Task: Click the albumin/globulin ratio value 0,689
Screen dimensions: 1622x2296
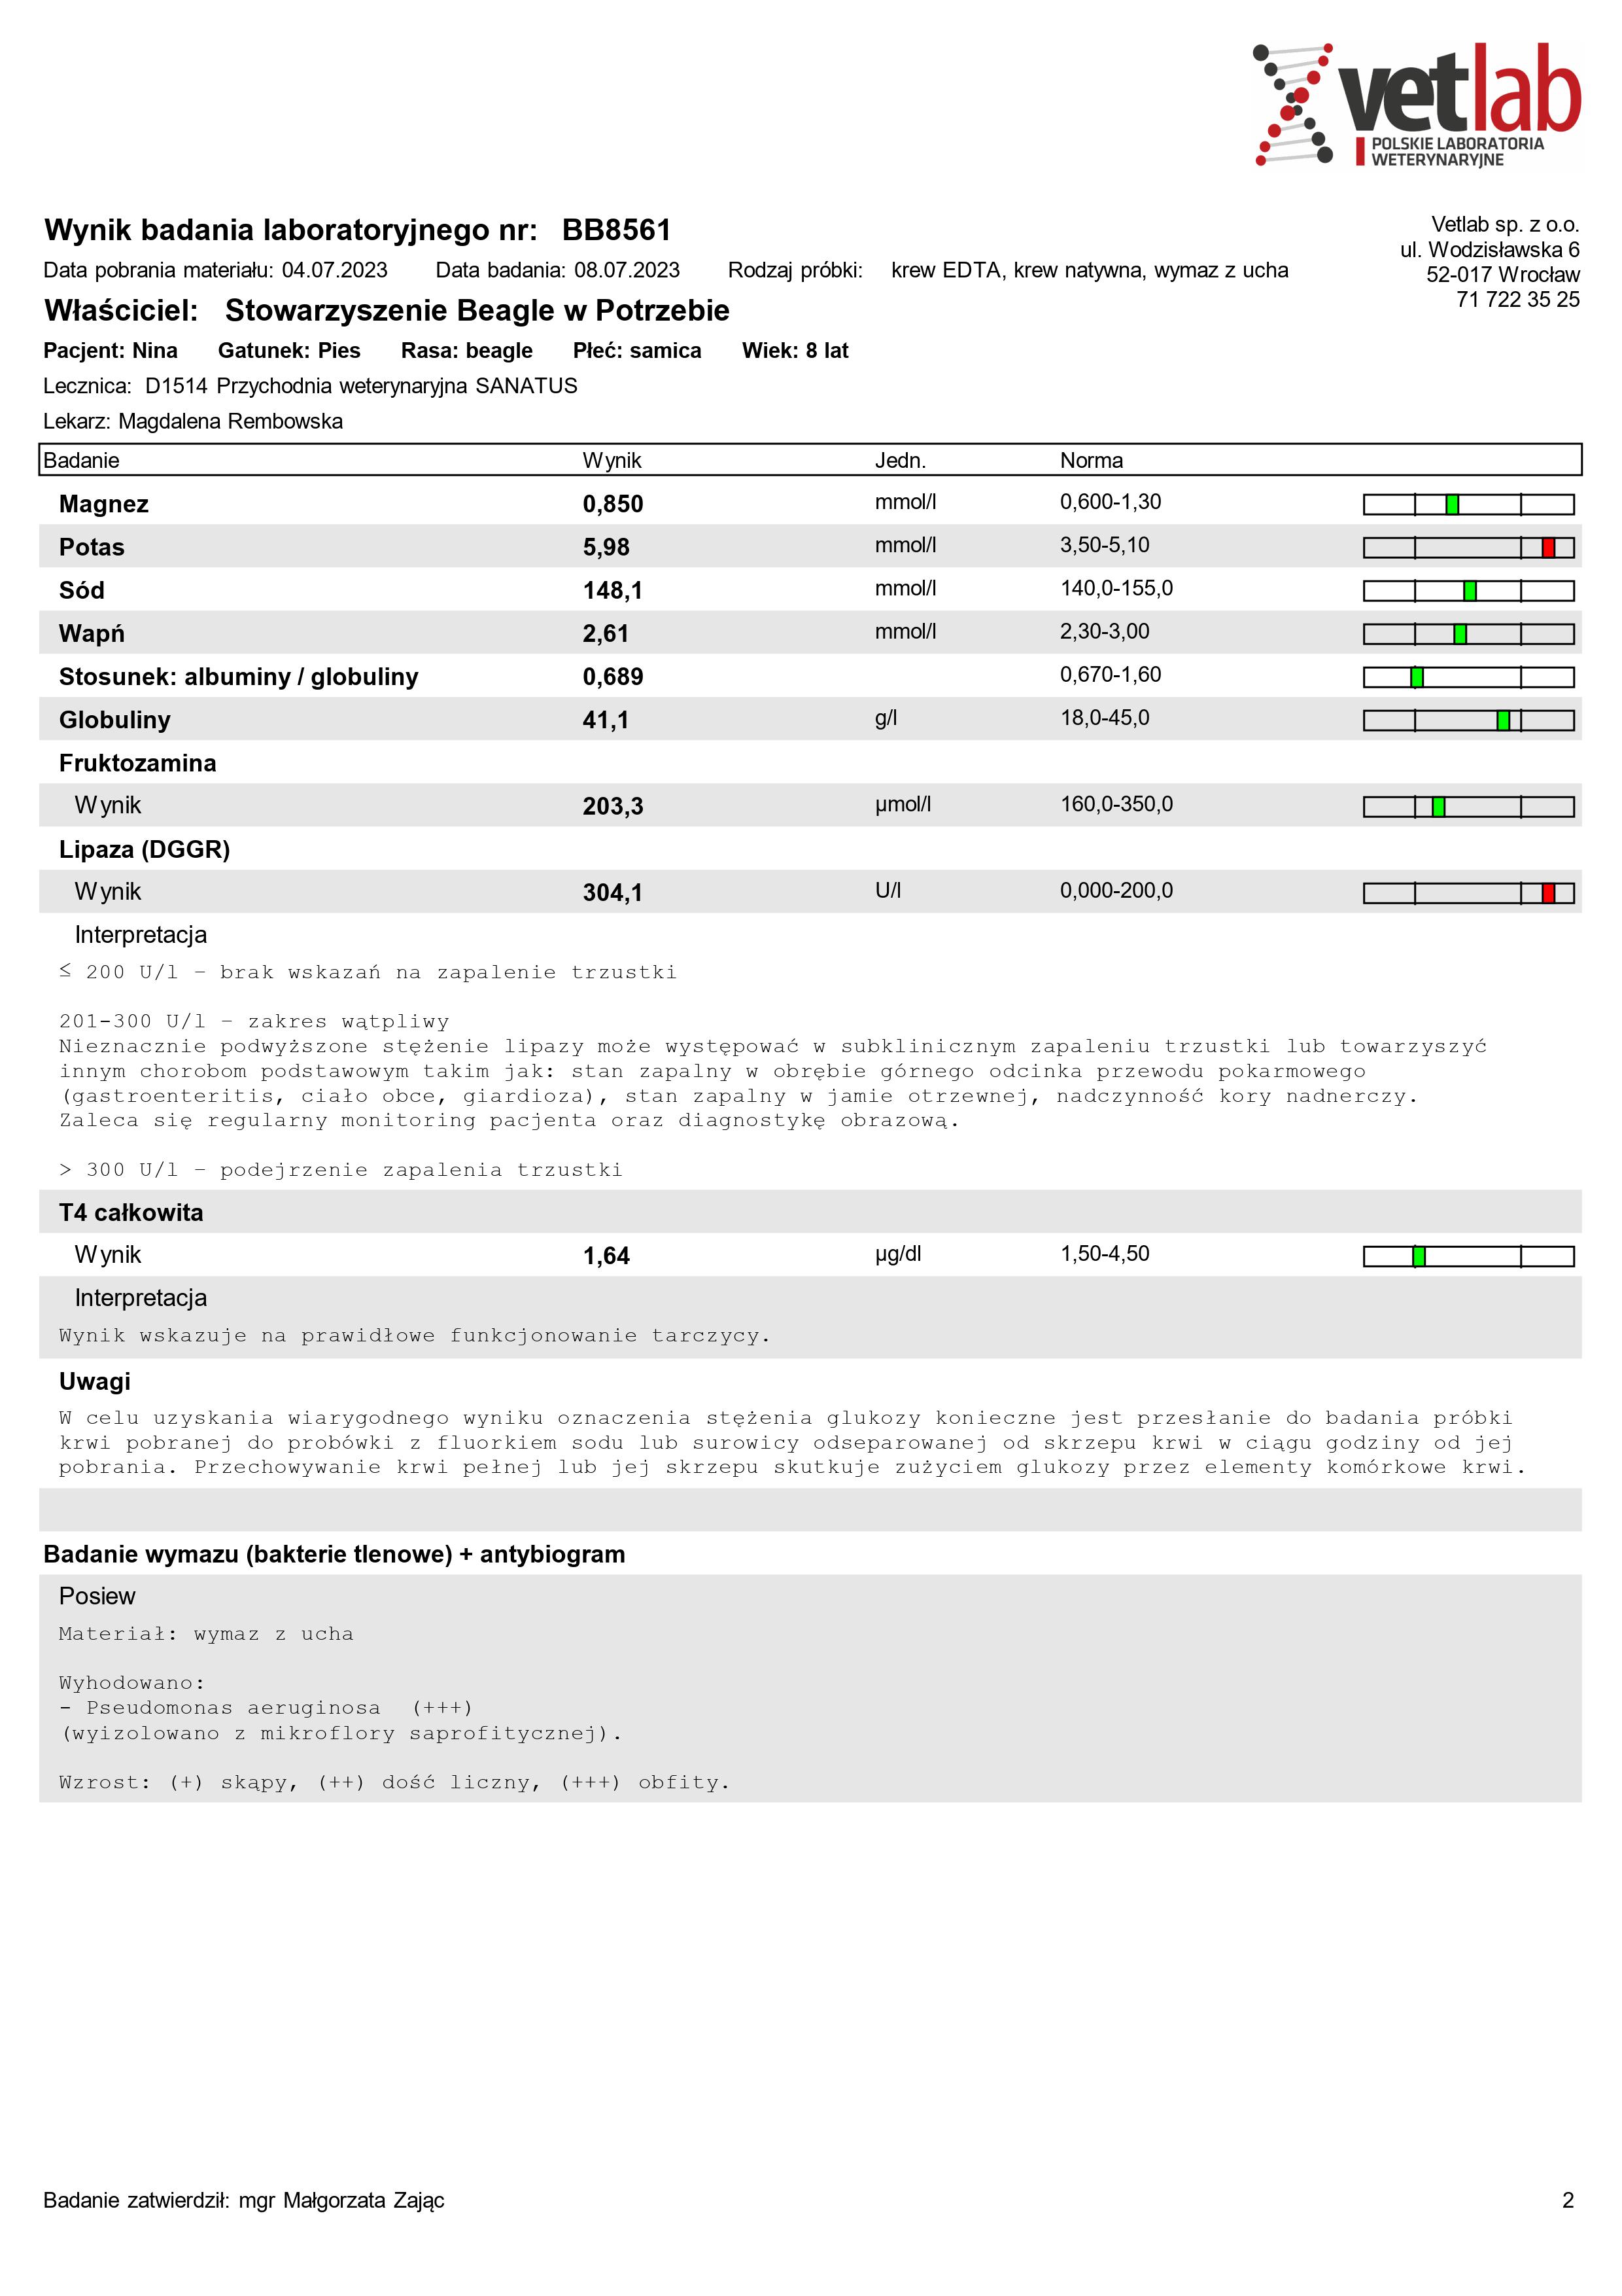Action: coord(613,677)
